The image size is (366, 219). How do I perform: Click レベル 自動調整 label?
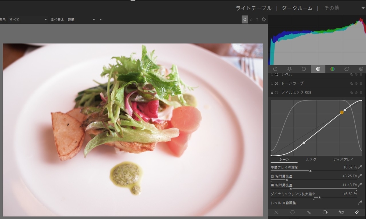[283, 203]
